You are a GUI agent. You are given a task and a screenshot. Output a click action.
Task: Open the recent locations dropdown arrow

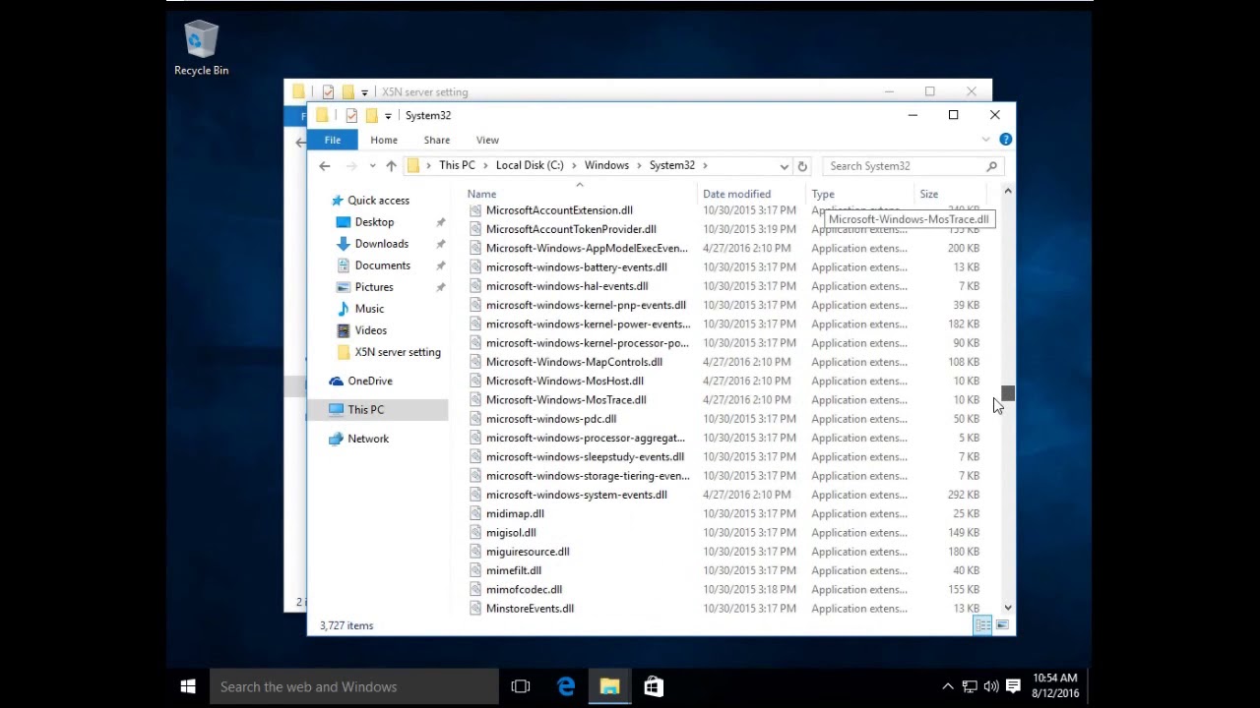(x=372, y=166)
